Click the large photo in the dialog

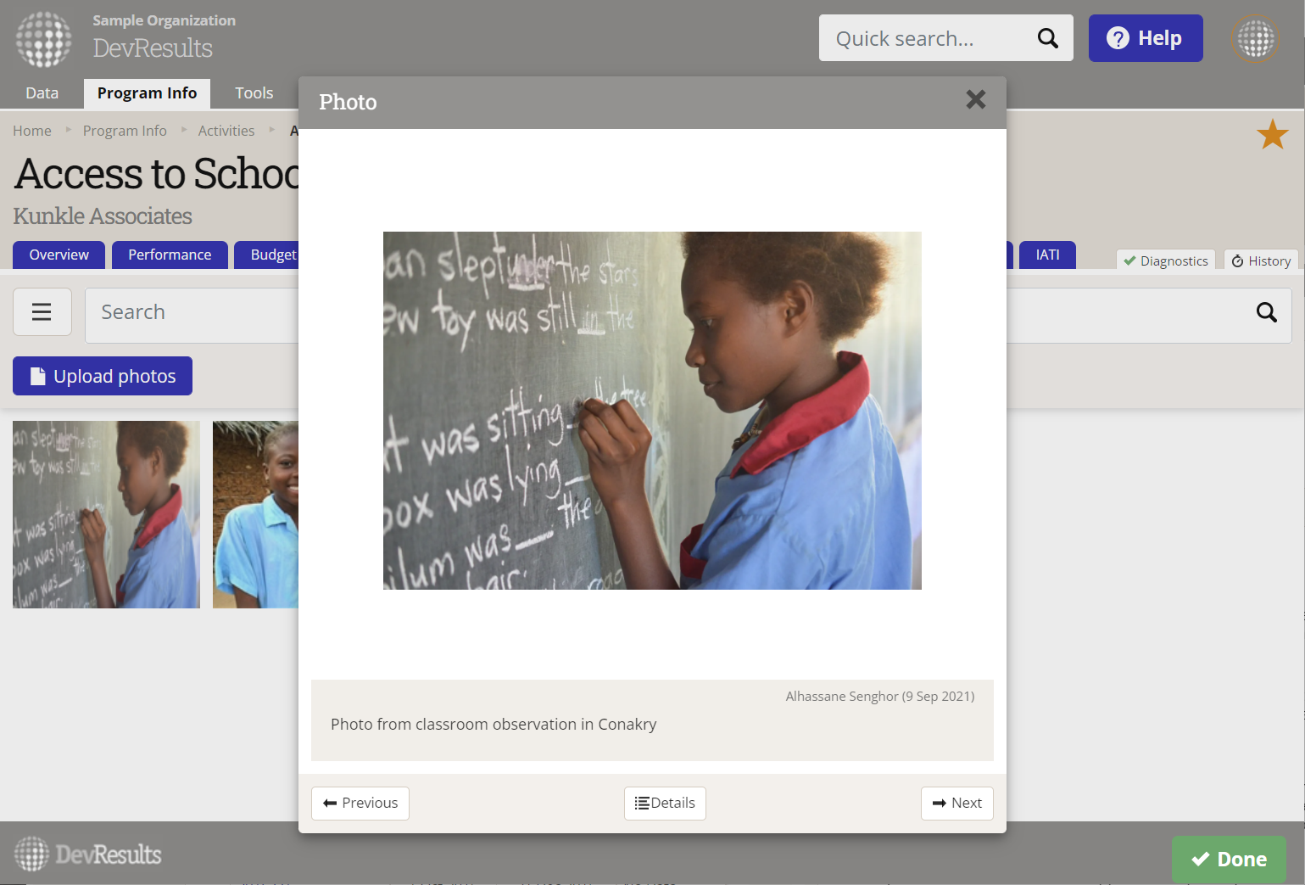(x=652, y=411)
